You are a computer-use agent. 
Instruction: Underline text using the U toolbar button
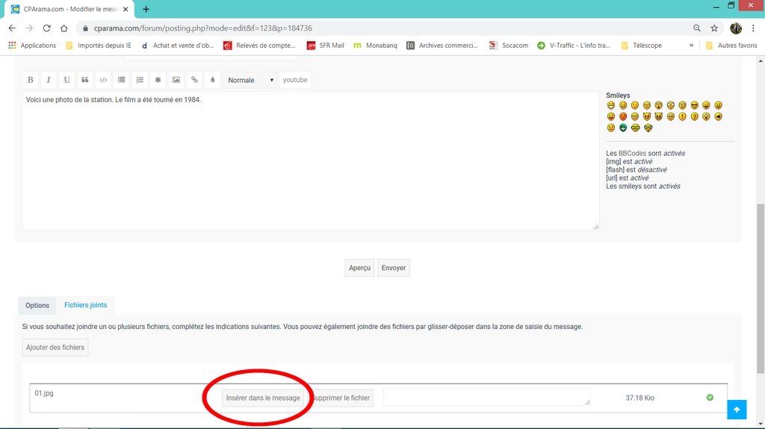[x=66, y=80]
